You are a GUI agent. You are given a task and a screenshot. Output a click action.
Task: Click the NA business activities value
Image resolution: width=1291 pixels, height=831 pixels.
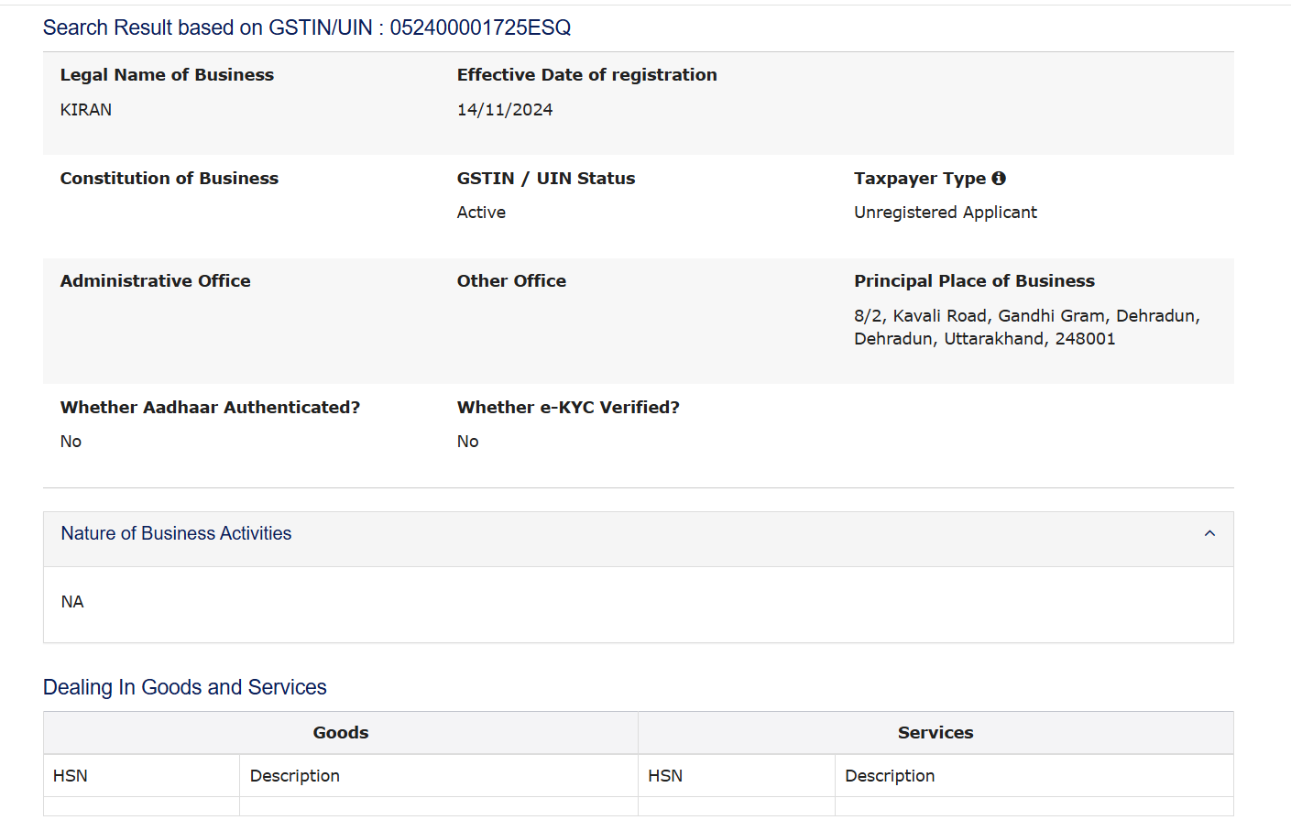tap(72, 602)
